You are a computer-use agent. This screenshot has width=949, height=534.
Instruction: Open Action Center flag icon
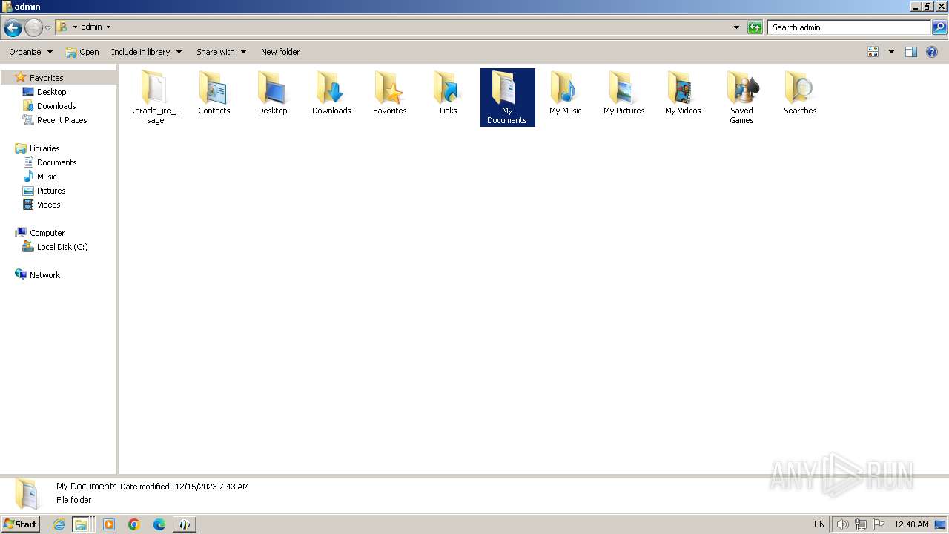point(879,524)
